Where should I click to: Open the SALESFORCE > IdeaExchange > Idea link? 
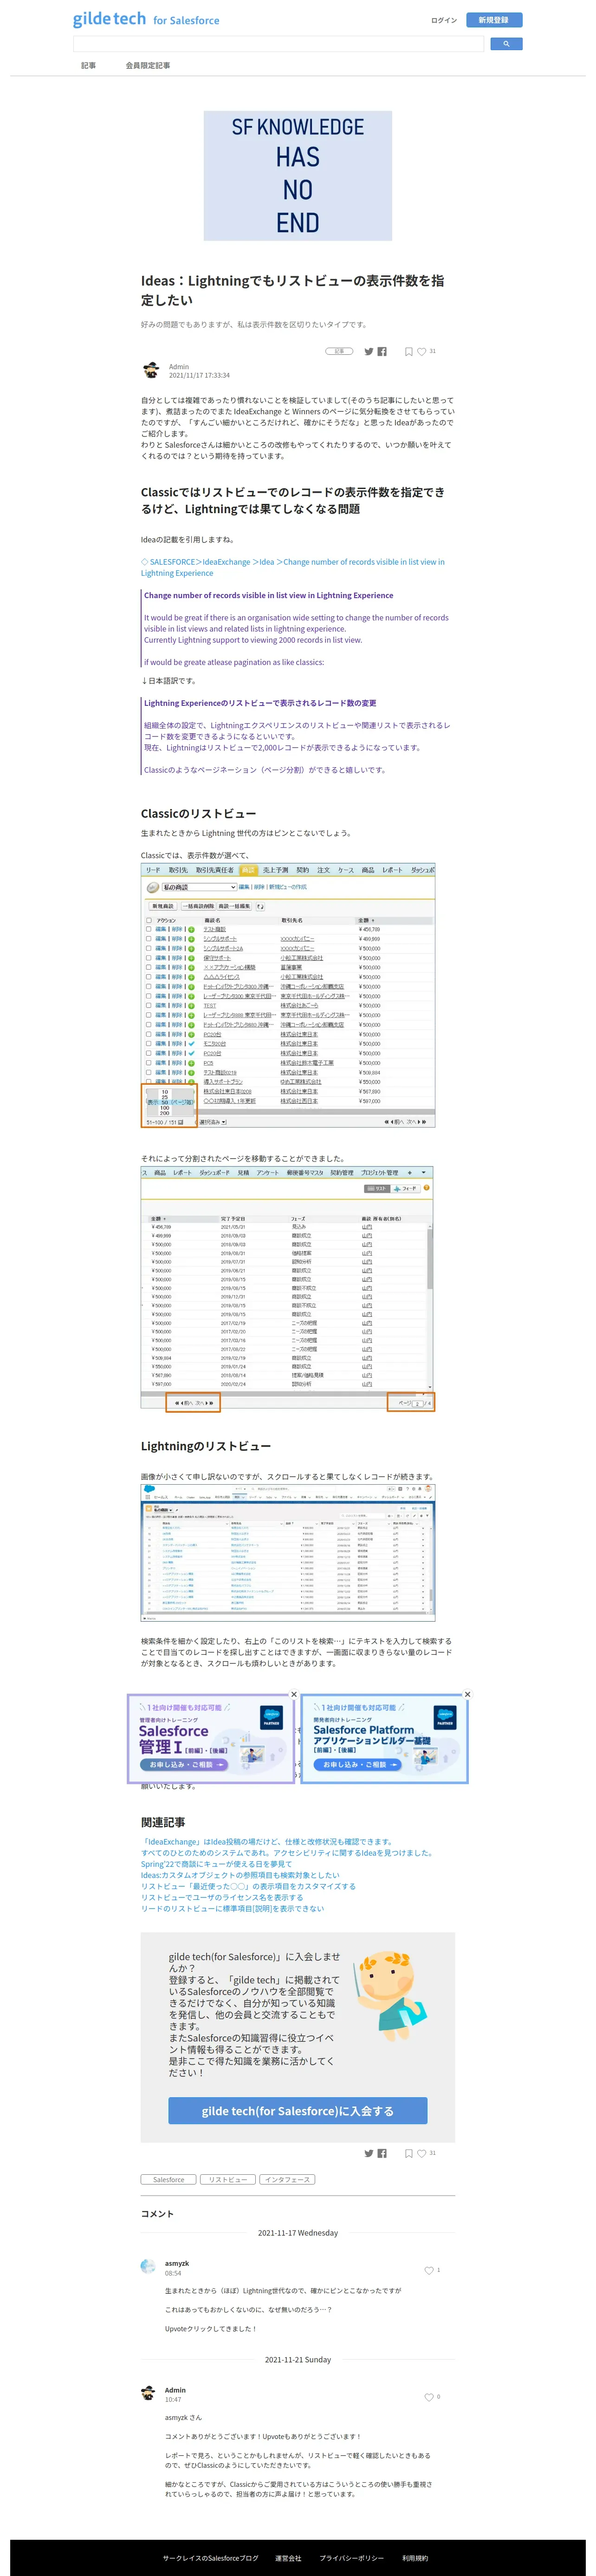(x=293, y=567)
